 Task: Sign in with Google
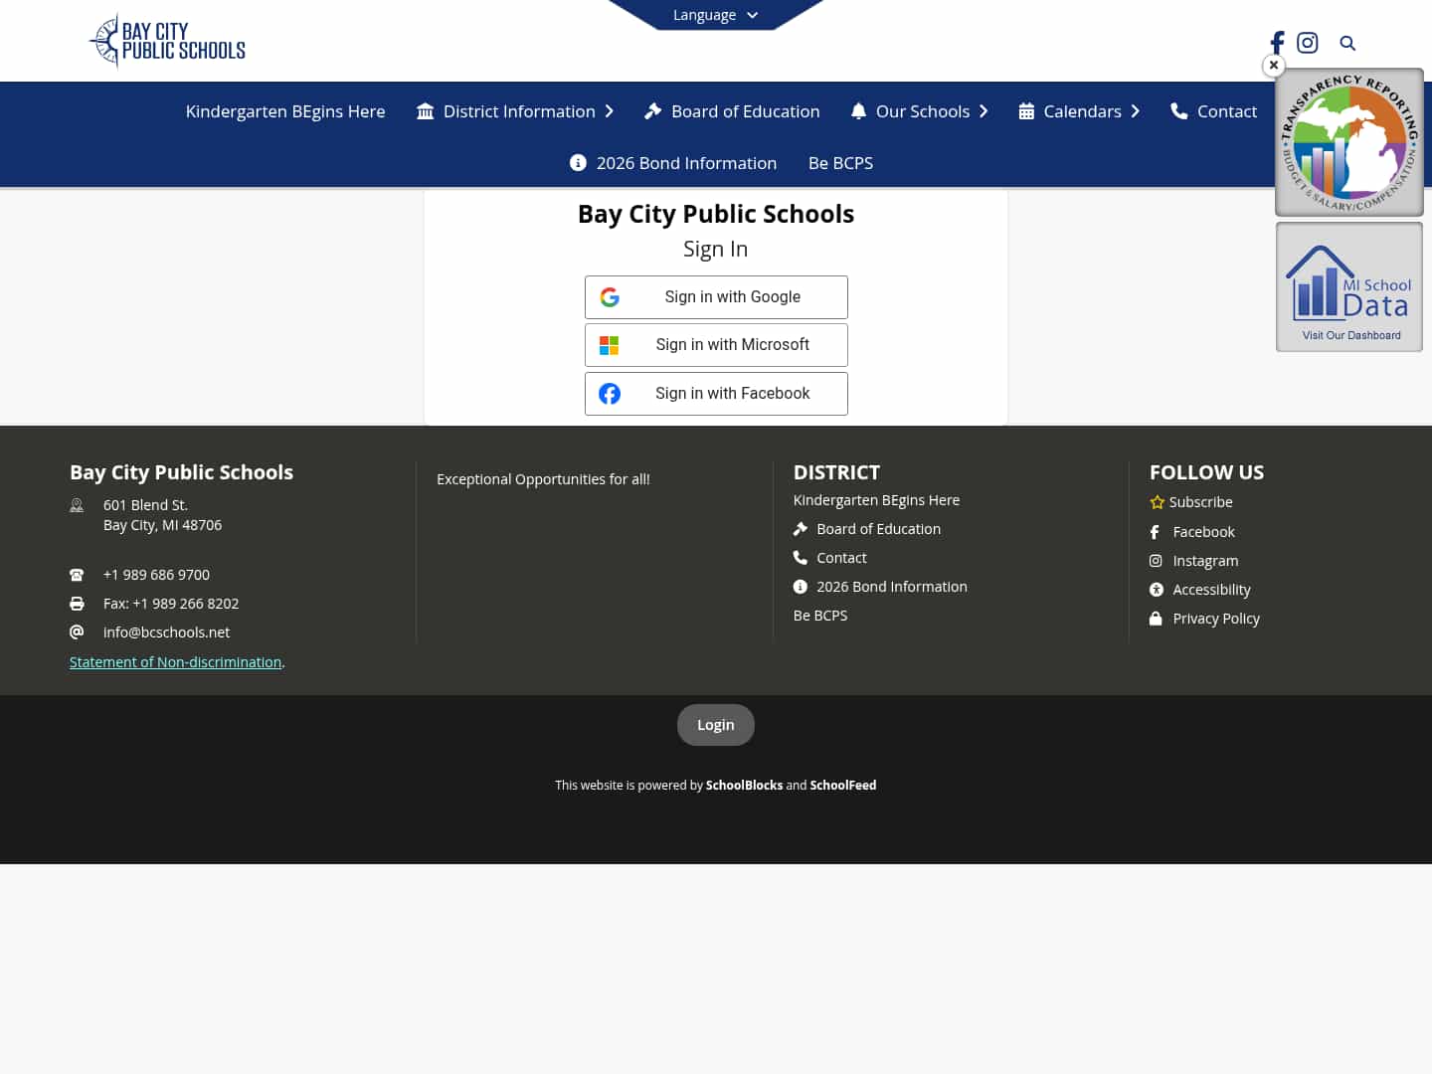coord(716,297)
